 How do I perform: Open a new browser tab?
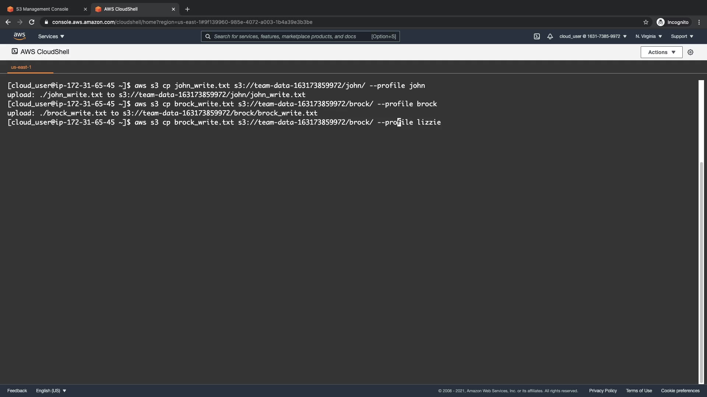(x=187, y=9)
